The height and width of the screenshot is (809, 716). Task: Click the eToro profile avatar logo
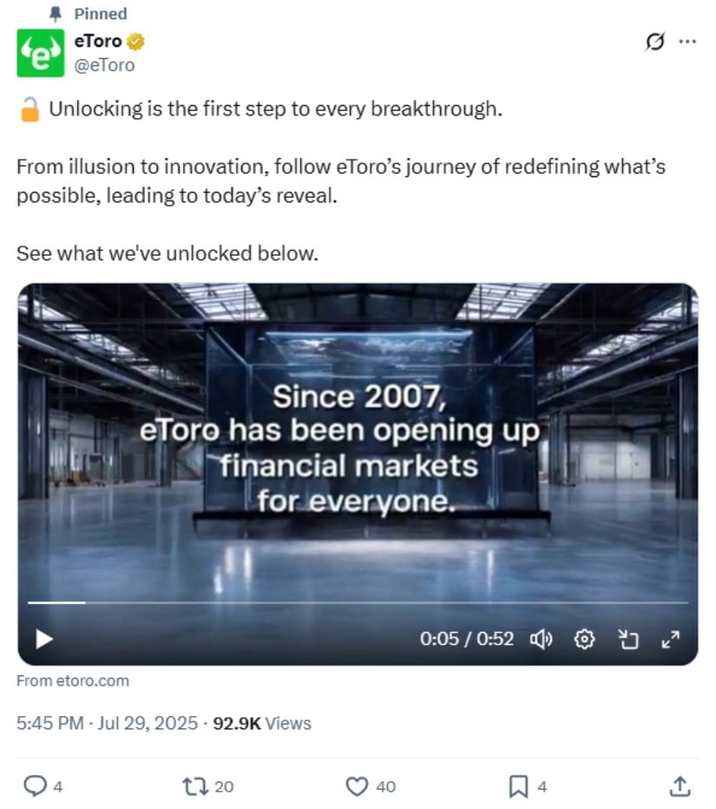tap(40, 53)
